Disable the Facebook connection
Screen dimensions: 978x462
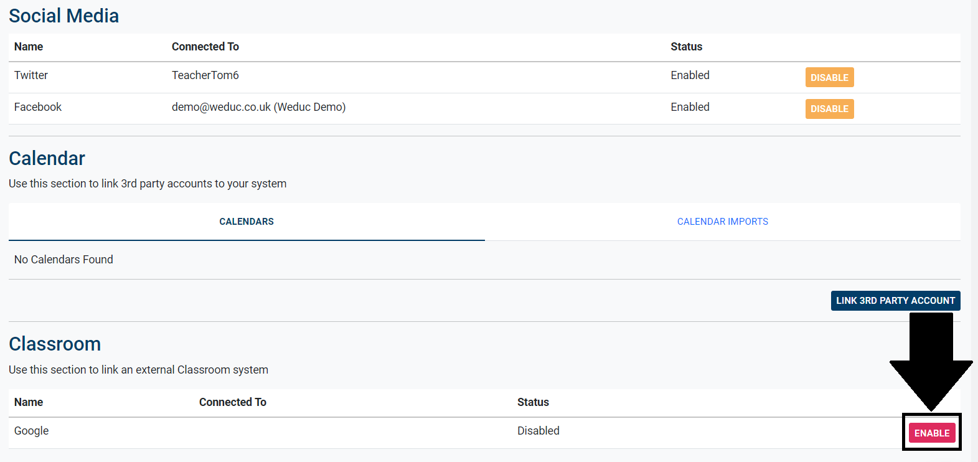[x=829, y=108]
